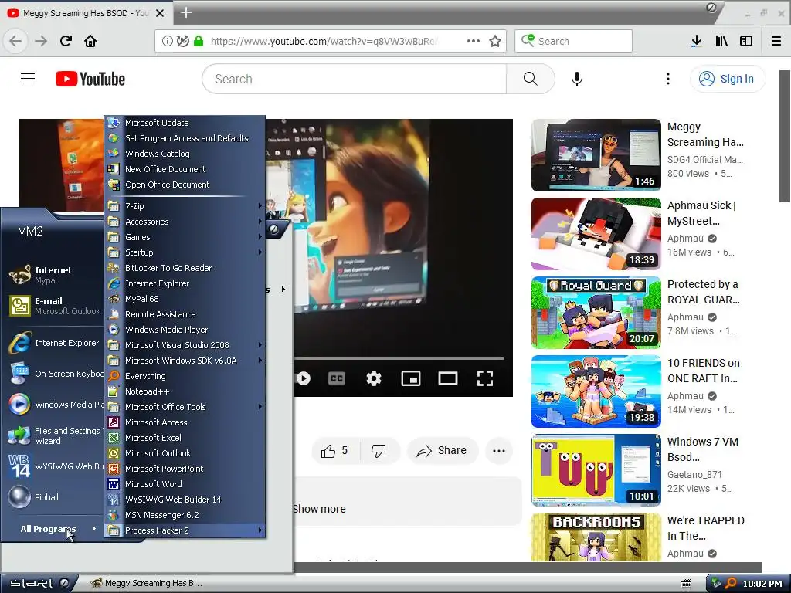Image resolution: width=791 pixels, height=593 pixels.
Task: Click the video progress bar
Action: (399, 358)
